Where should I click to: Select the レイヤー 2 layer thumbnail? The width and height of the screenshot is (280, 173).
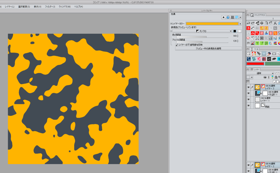[x=257, y=87]
